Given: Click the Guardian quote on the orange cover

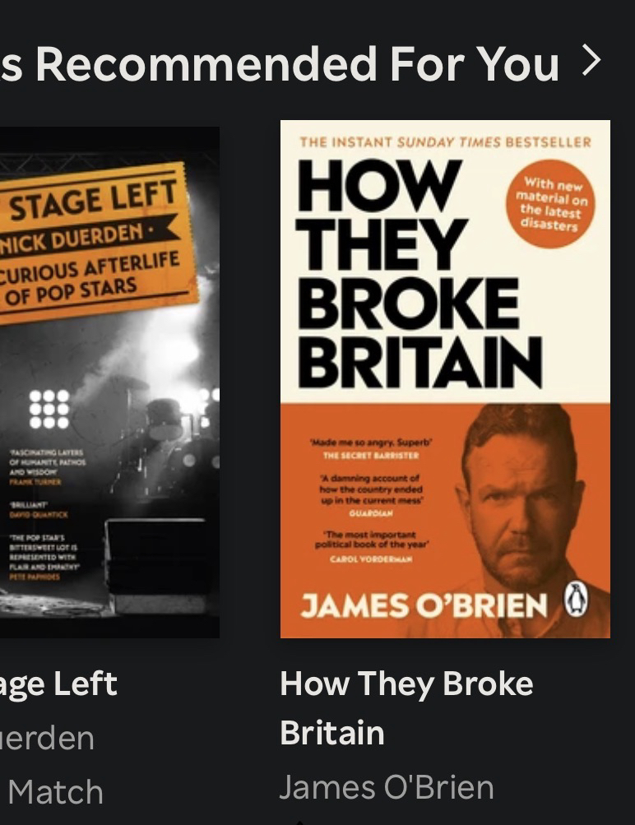Looking at the screenshot, I should (372, 495).
